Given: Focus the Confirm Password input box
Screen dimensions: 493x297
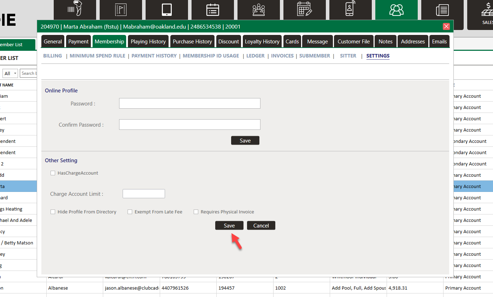Looking at the screenshot, I should (x=189, y=125).
